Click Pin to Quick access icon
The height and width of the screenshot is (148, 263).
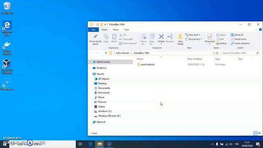(95, 37)
